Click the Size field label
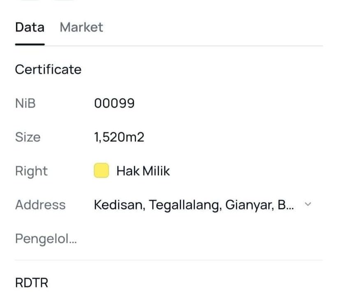 [x=28, y=137]
